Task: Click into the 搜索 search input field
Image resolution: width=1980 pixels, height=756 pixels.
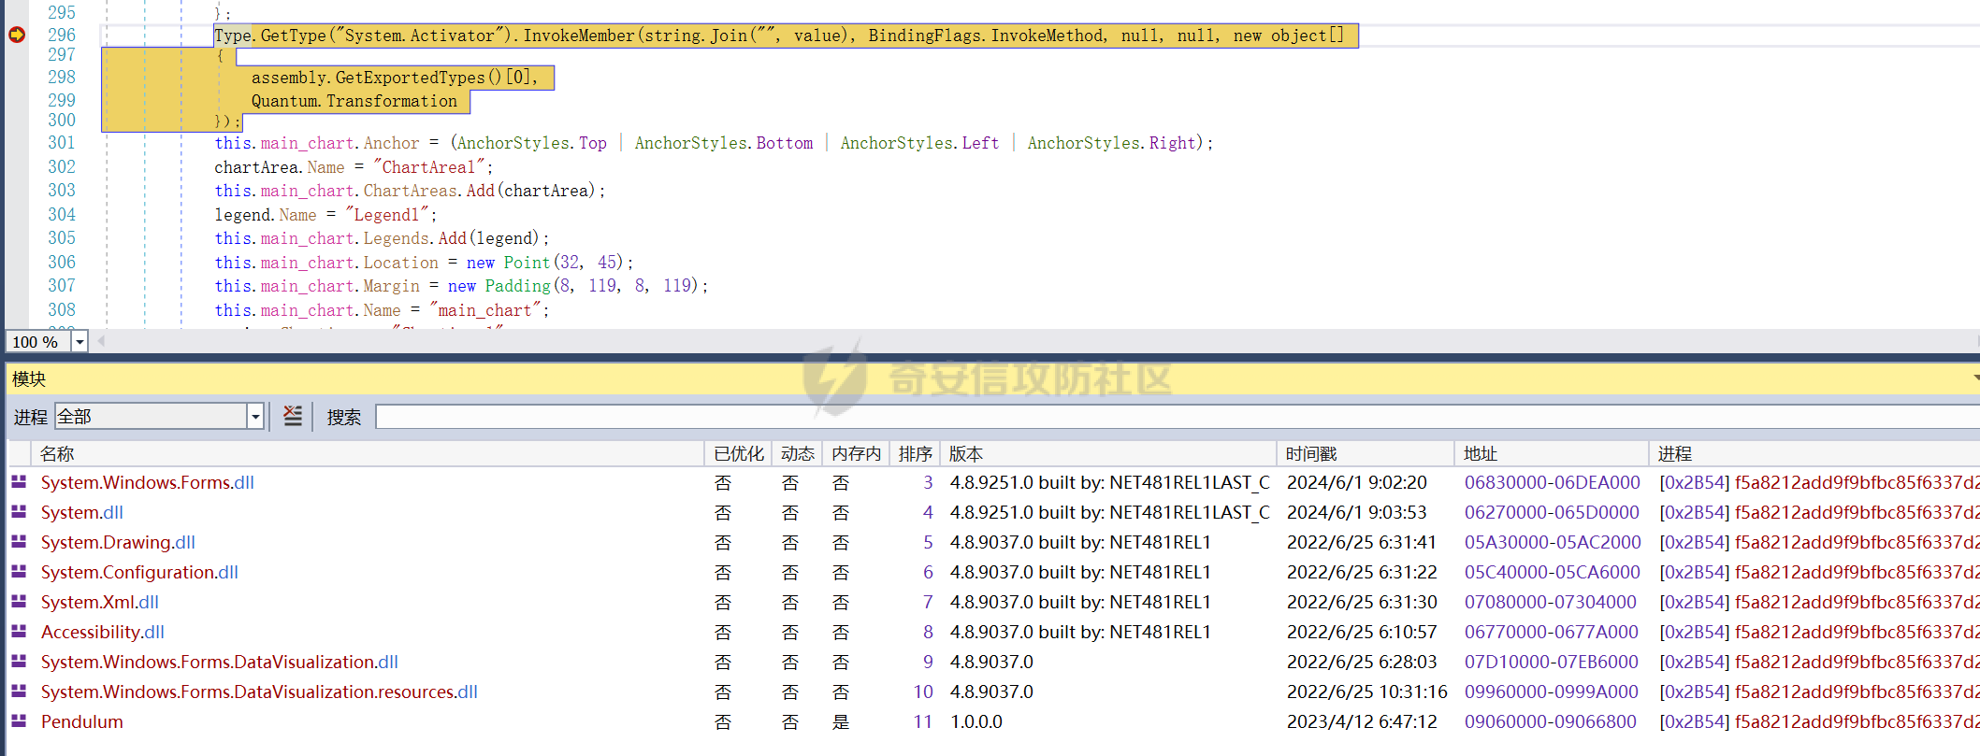Action: (1177, 417)
